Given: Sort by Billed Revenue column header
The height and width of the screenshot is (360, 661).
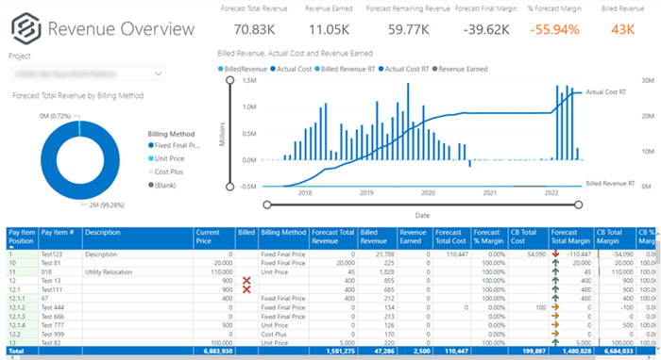Looking at the screenshot, I should tap(377, 238).
